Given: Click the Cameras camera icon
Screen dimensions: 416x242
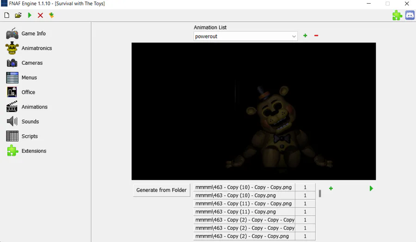Looking at the screenshot, I should pyautogui.click(x=12, y=63).
